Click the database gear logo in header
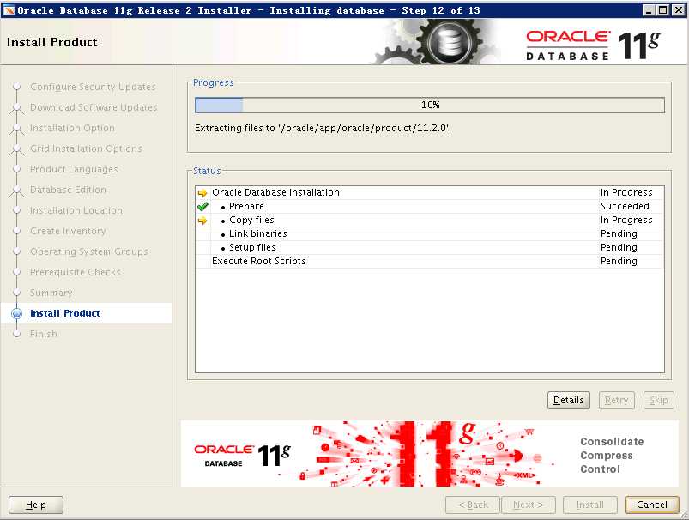 448,42
